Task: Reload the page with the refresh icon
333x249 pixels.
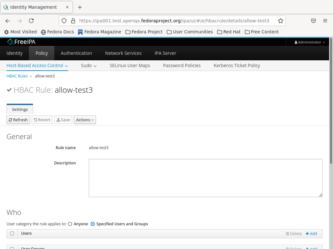Action: coord(31,21)
